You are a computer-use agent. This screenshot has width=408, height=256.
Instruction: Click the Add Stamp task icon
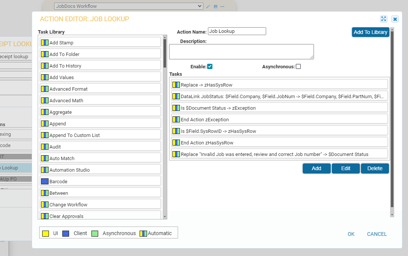coord(45,43)
